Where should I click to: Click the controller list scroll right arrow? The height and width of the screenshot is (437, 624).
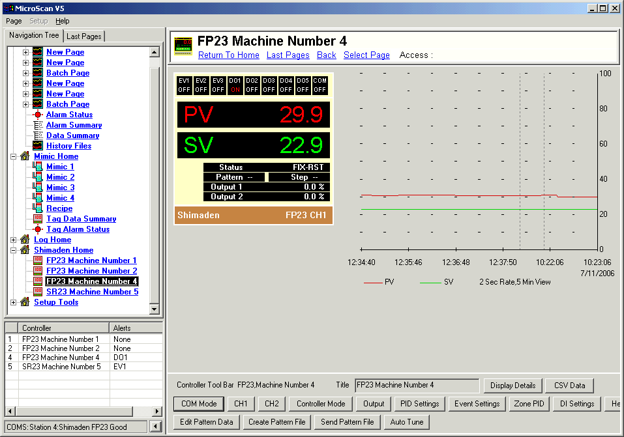(x=157, y=411)
